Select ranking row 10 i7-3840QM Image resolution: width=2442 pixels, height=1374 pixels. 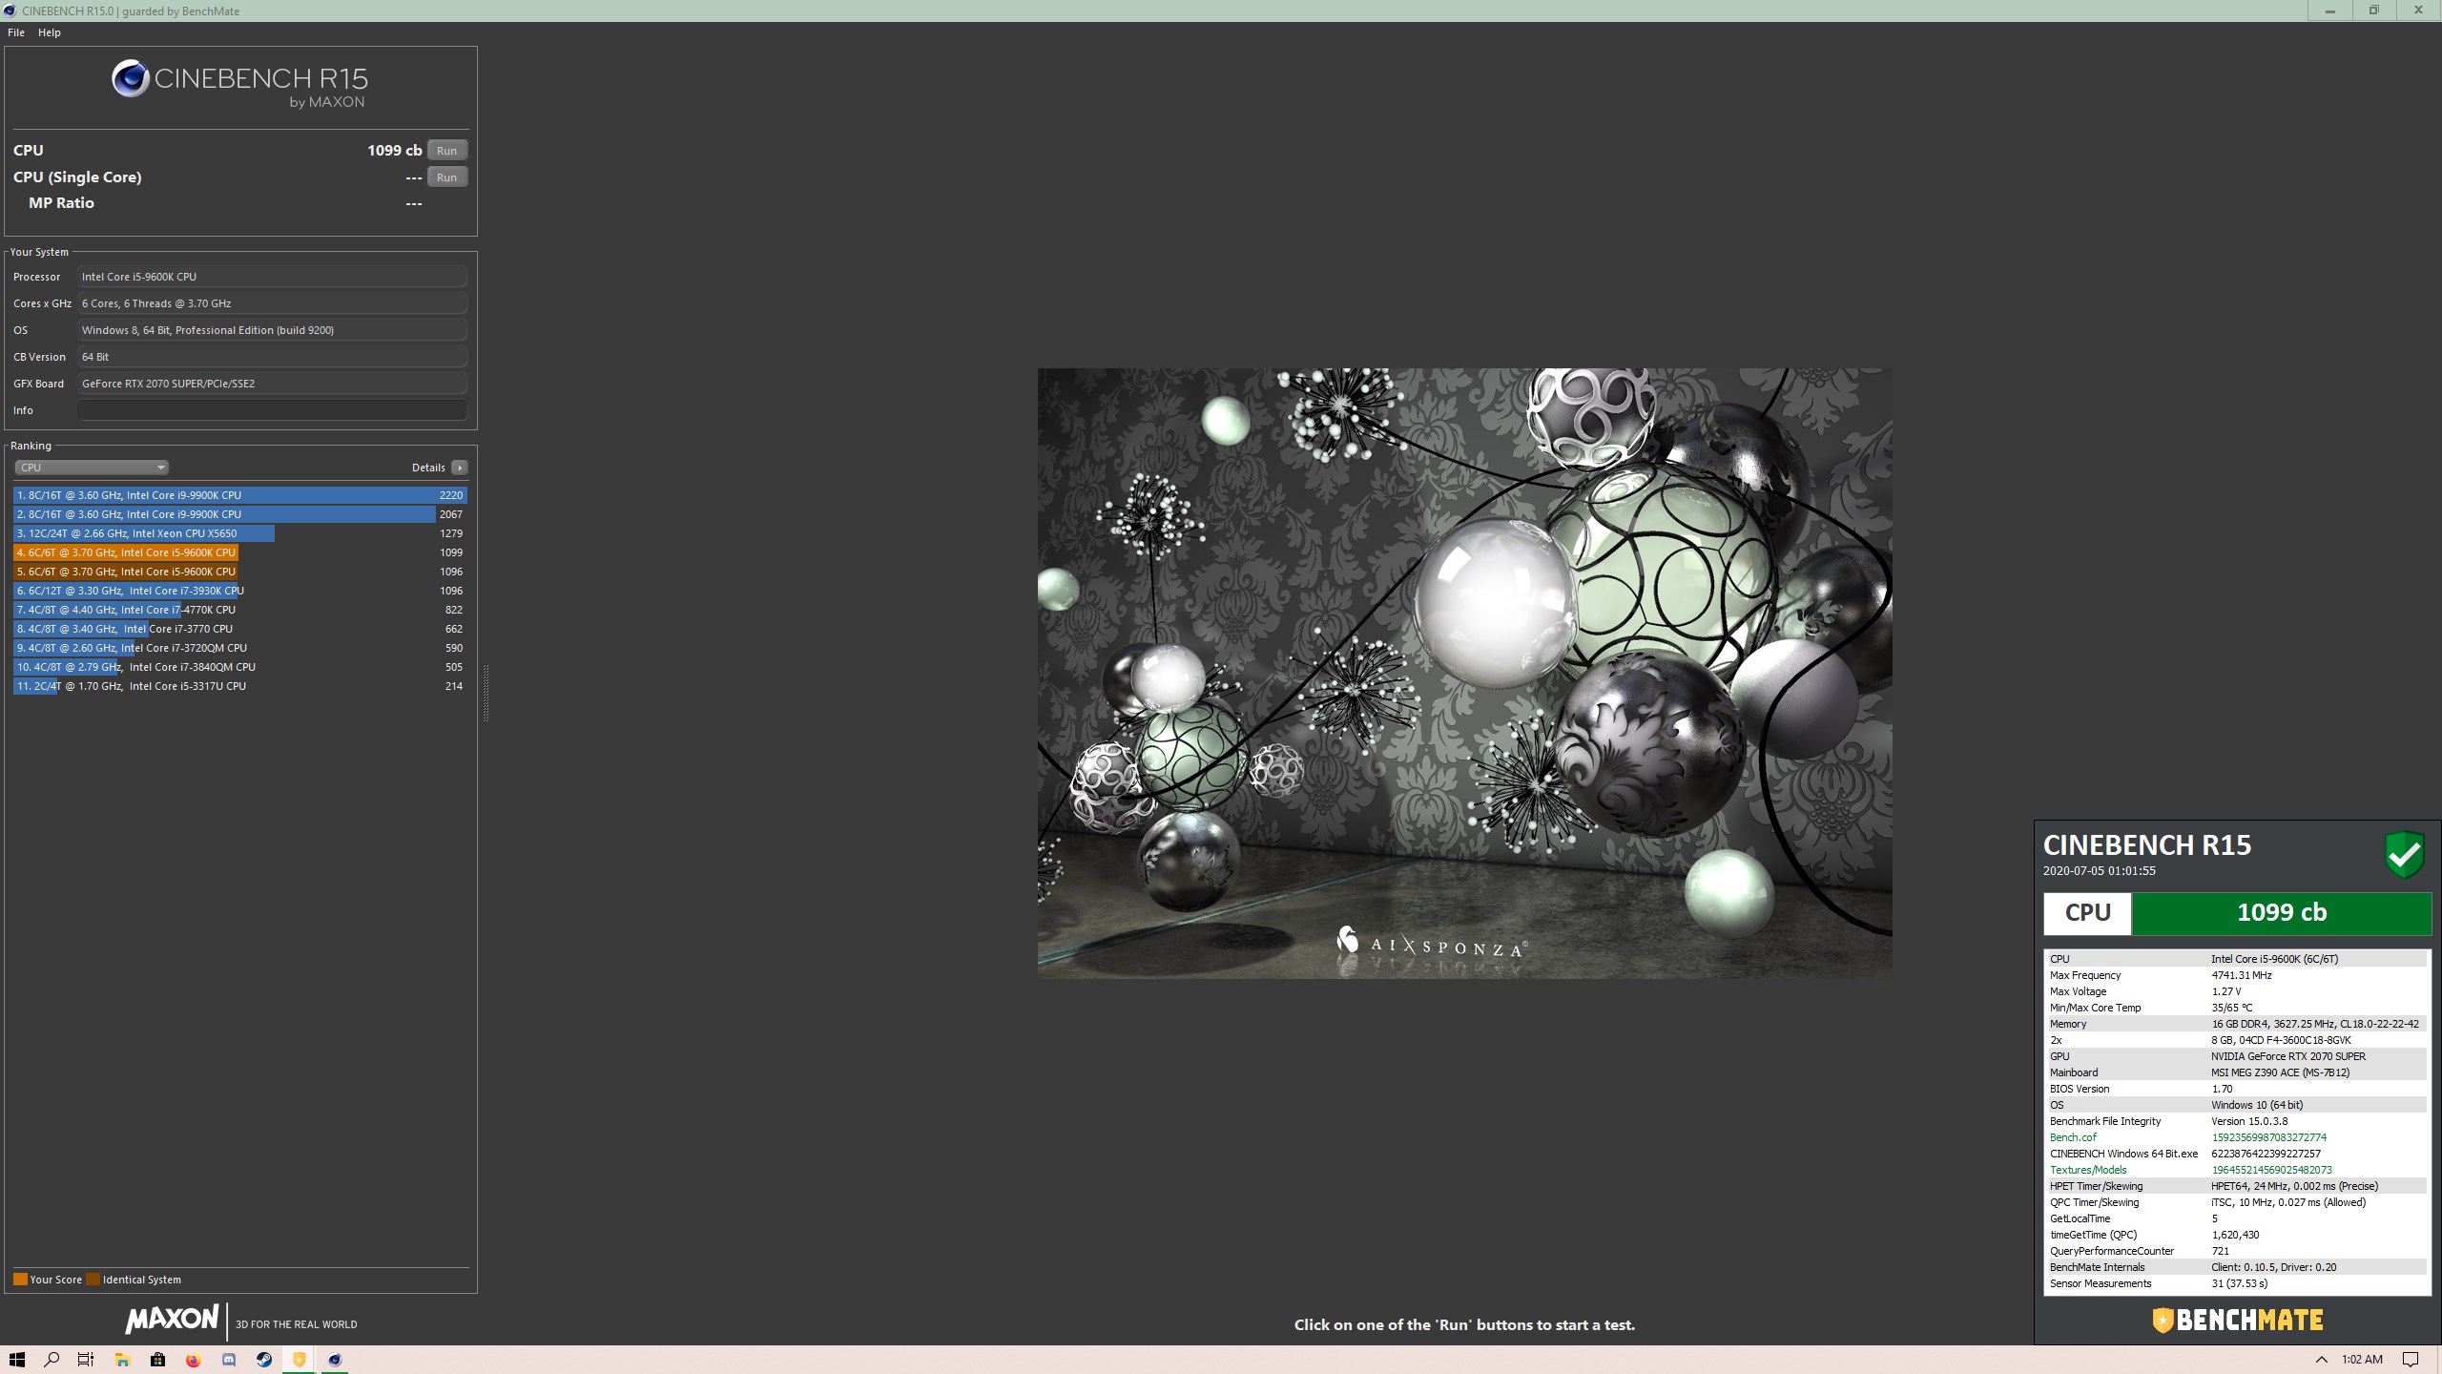pos(240,667)
